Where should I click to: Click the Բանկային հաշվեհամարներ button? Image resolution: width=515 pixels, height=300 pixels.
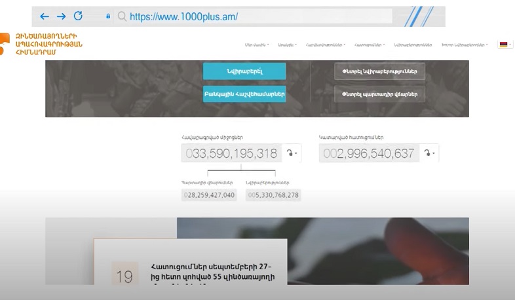click(x=244, y=94)
